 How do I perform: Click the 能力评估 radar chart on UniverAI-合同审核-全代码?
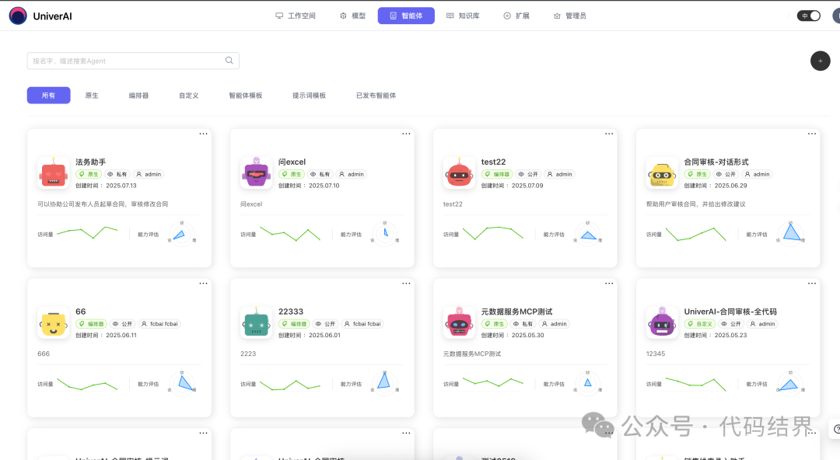tap(789, 384)
